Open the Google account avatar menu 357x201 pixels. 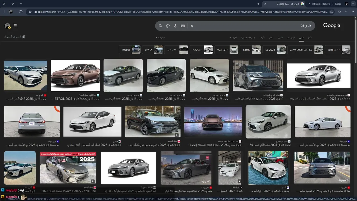8,26
